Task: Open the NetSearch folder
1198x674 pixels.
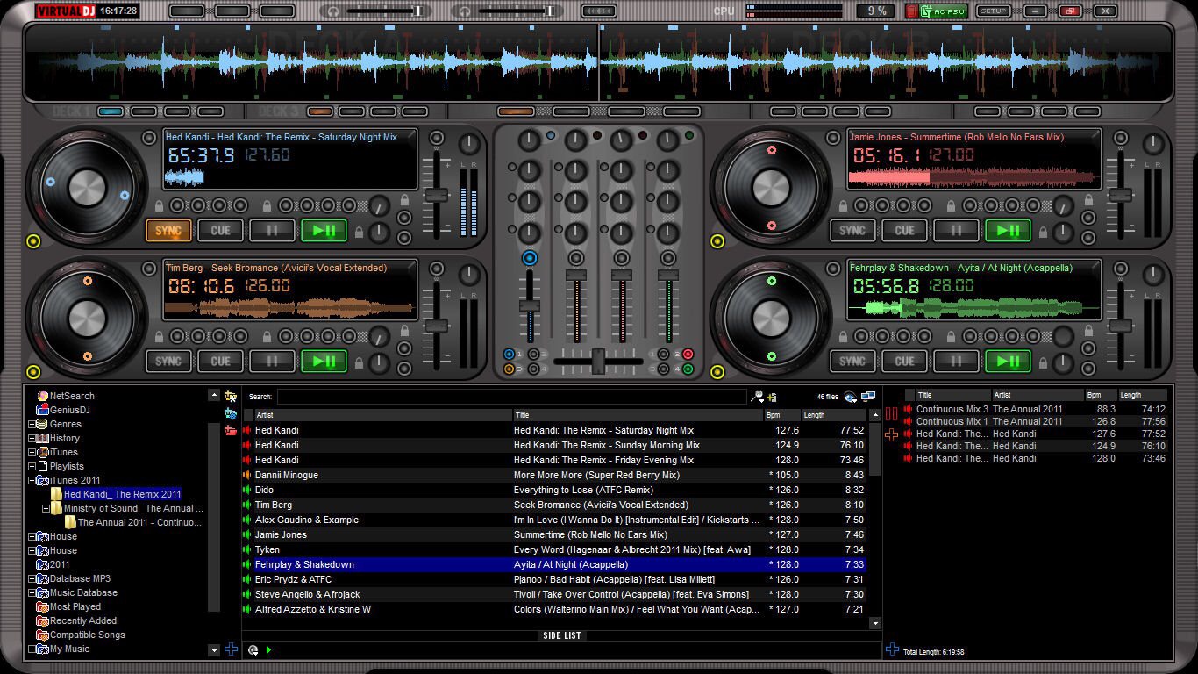Action: (65, 396)
